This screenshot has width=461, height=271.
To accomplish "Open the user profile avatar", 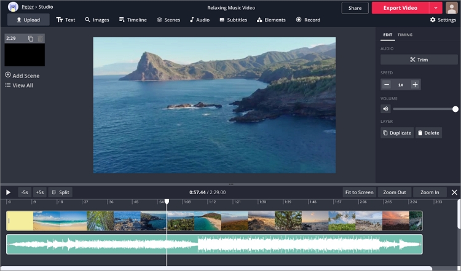I will [452, 8].
